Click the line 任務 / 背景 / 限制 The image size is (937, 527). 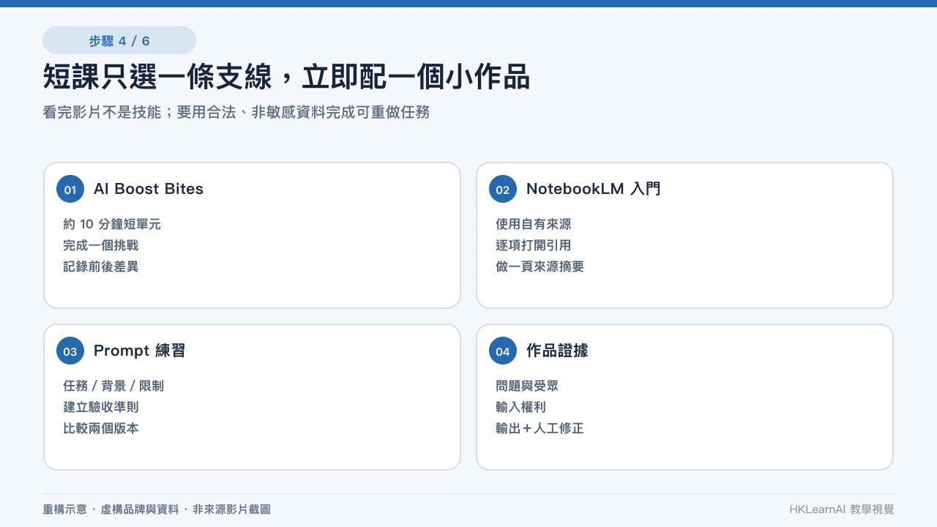(x=113, y=386)
